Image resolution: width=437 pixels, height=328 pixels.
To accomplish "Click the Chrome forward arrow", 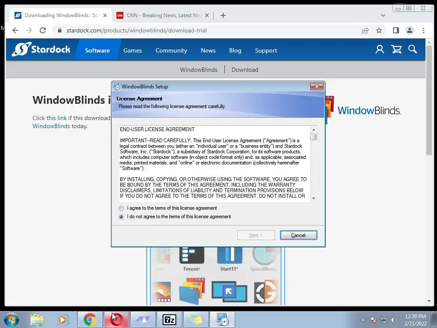I will point(29,30).
